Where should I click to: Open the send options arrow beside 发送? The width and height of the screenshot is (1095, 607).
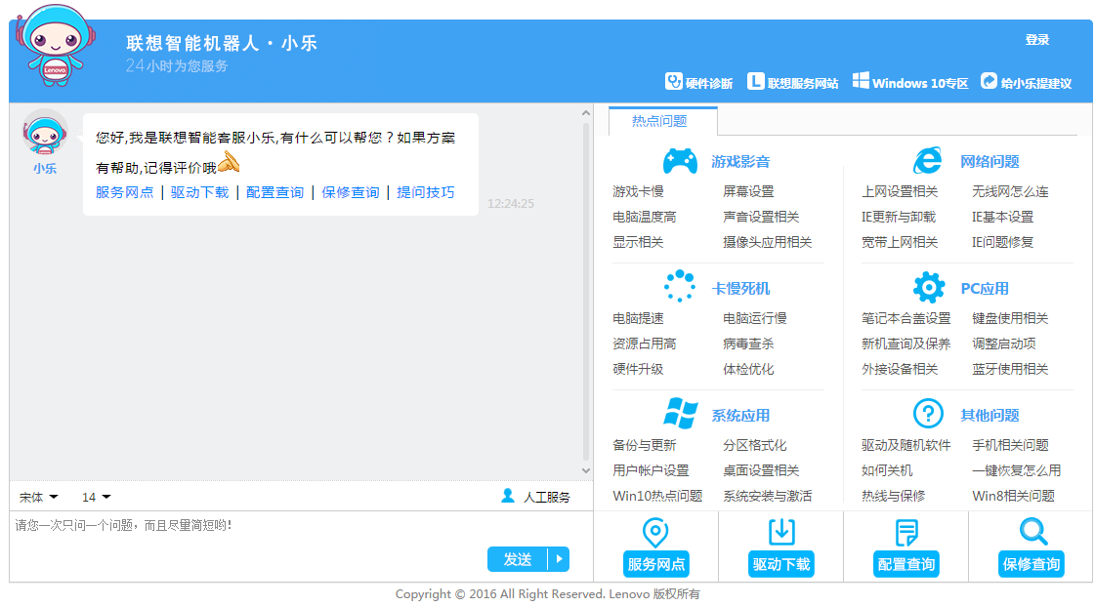coord(559,559)
